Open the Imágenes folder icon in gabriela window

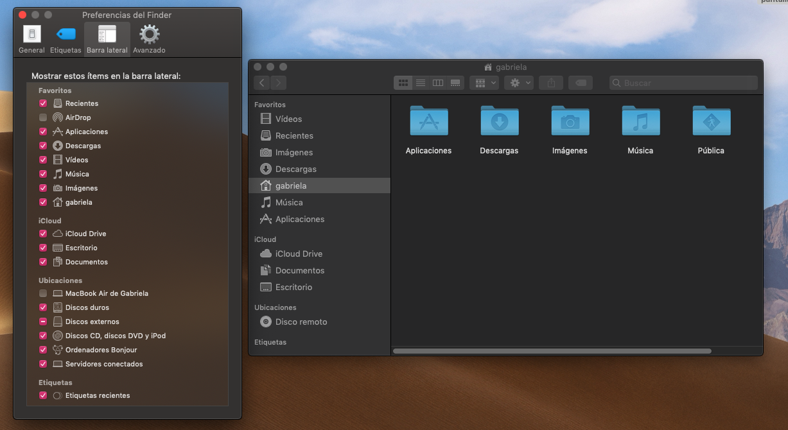pos(570,121)
